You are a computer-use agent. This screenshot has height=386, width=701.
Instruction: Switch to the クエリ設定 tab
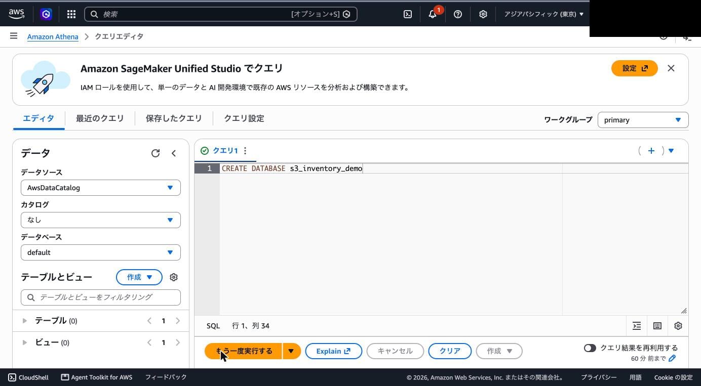(x=244, y=118)
